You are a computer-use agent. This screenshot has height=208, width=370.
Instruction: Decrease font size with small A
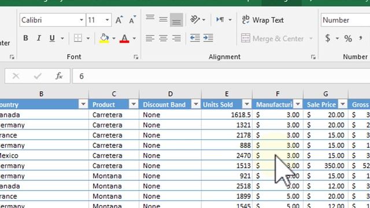click(x=132, y=20)
